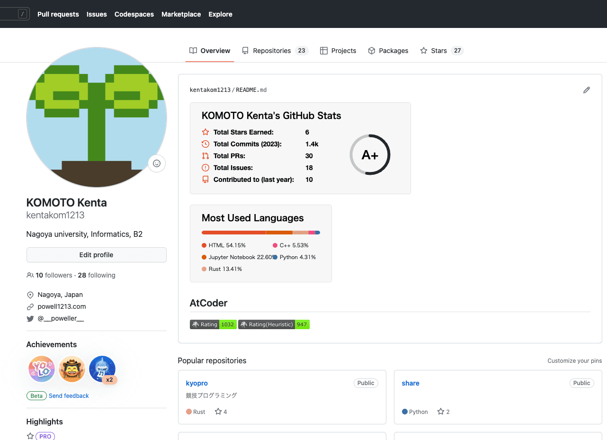Click the GitHub Stats card
The width and height of the screenshot is (607, 440).
tap(300, 148)
